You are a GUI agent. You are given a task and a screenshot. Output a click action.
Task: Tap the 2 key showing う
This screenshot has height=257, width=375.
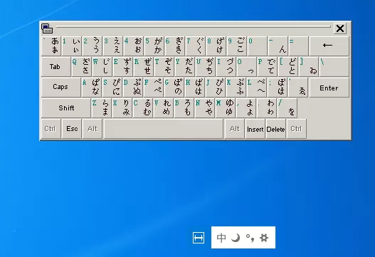(92, 46)
